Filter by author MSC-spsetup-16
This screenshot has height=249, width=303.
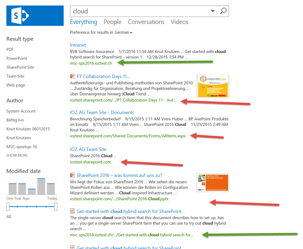tap(22, 147)
